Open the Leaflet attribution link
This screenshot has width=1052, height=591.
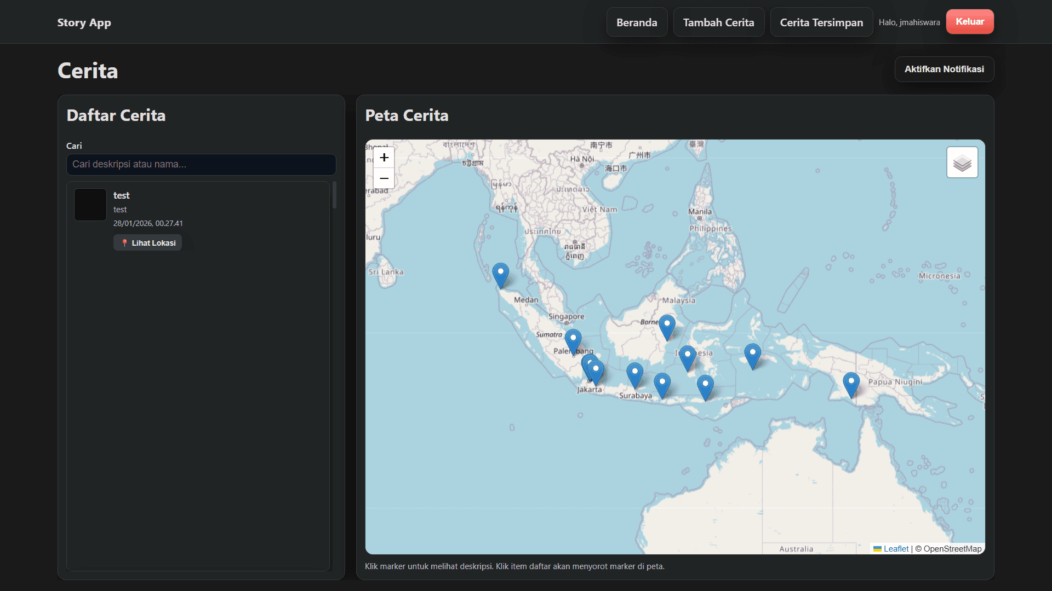pos(896,549)
